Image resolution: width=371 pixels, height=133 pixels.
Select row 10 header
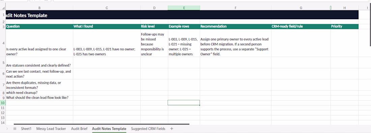3,103
